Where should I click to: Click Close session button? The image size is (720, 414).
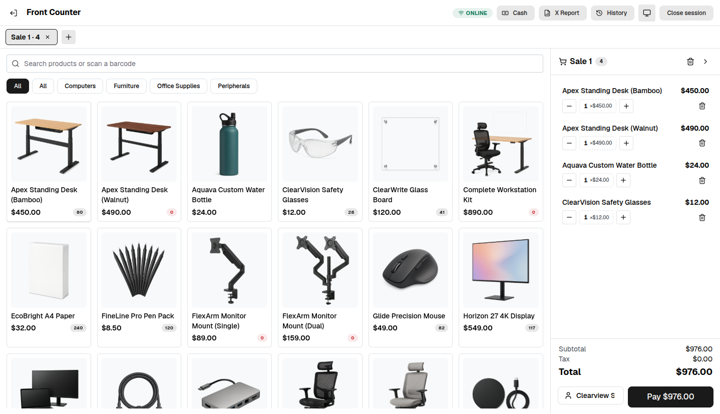point(686,13)
